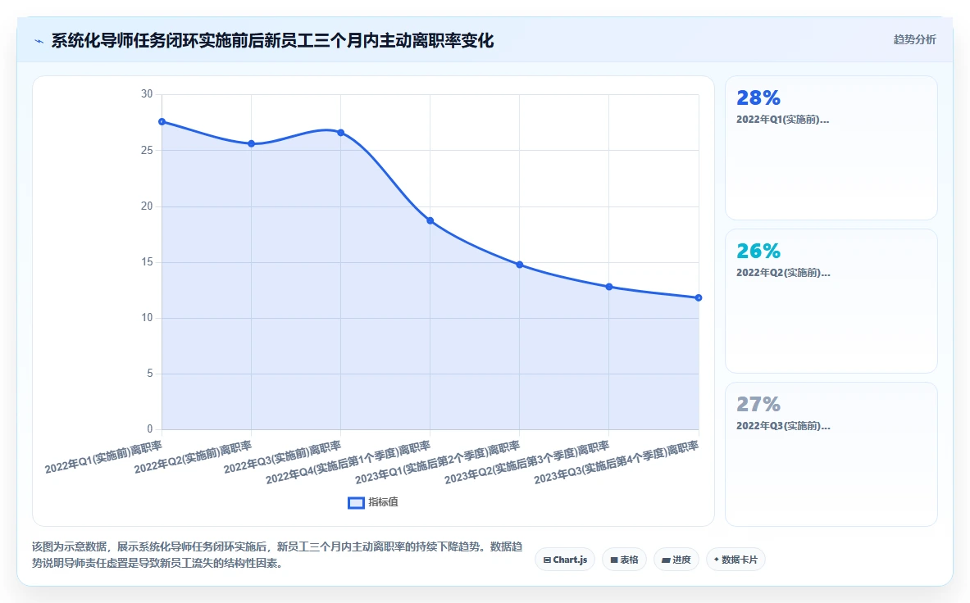
Task: Click the 2022年Q1(实施前) data point
Action: pyautogui.click(x=162, y=122)
